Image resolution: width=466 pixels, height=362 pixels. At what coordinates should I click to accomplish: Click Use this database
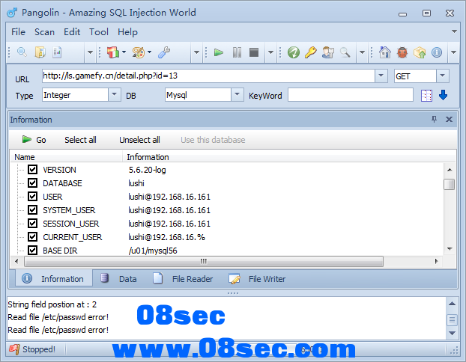[213, 140]
